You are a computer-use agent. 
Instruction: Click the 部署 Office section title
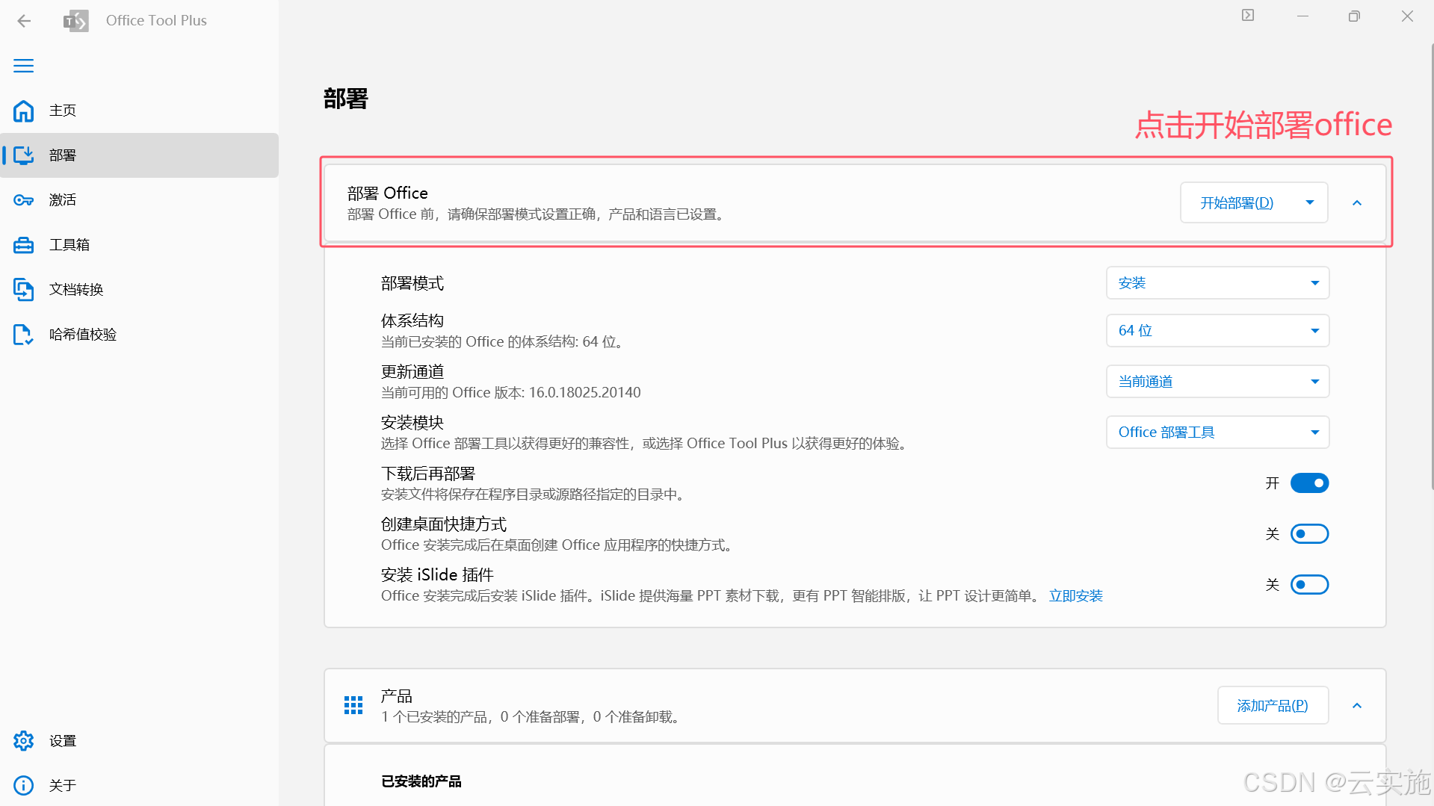click(x=388, y=193)
